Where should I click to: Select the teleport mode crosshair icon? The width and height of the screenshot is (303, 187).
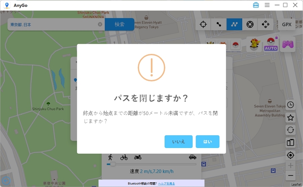click(203, 24)
